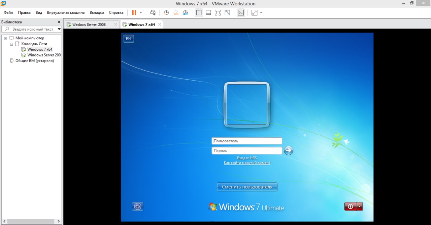431x225 pixels.
Task: Restore down the VMware window
Action: (x=411, y=3)
